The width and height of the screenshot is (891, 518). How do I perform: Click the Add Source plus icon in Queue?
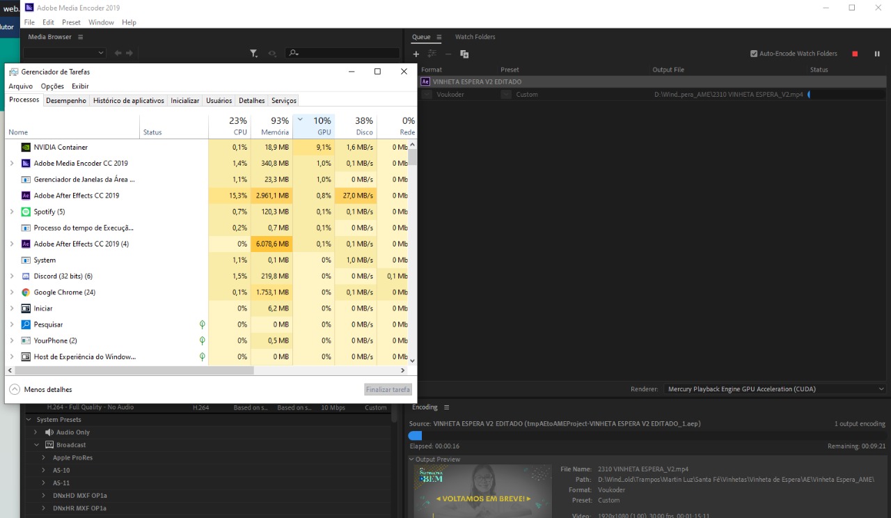[x=416, y=54]
